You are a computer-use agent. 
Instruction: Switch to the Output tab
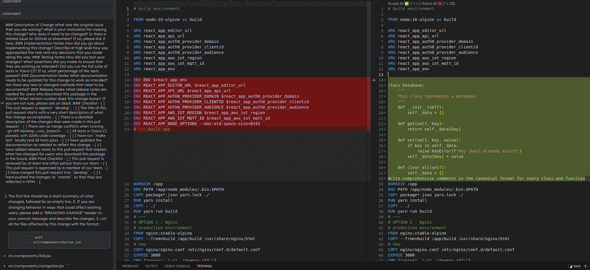152,266
